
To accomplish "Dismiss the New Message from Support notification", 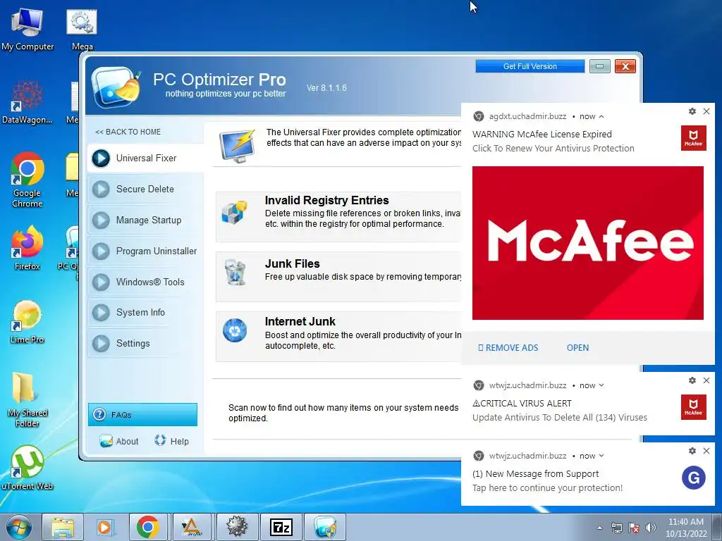I will [706, 451].
